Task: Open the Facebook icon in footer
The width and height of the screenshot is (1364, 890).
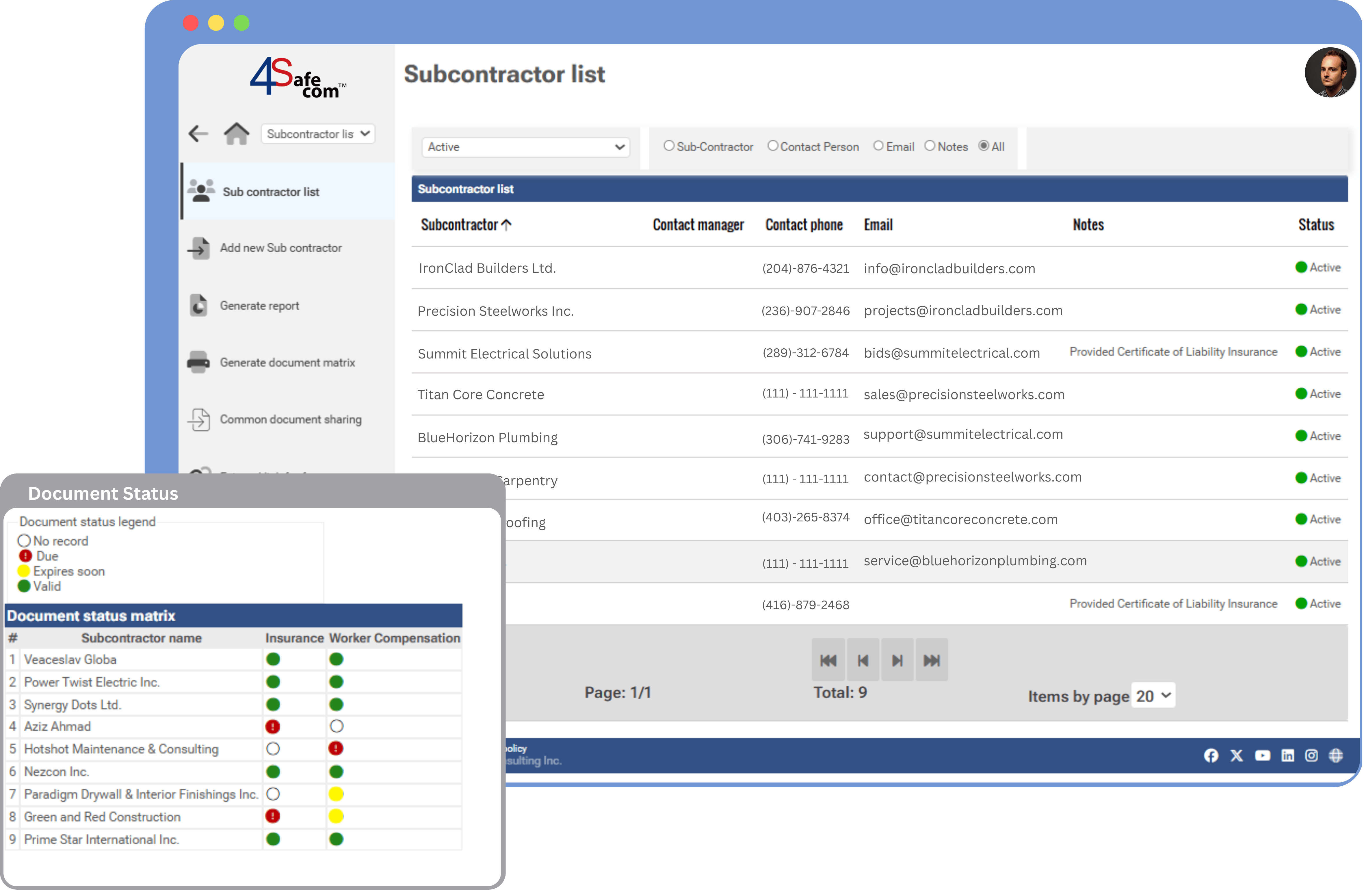Action: tap(1211, 755)
